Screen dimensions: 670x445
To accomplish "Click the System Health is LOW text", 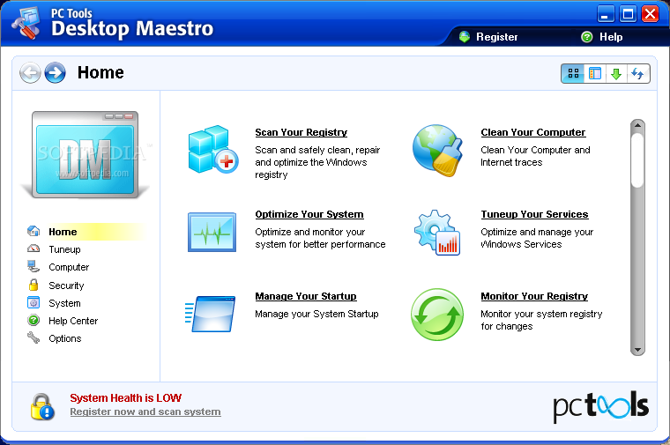I will click(x=125, y=398).
